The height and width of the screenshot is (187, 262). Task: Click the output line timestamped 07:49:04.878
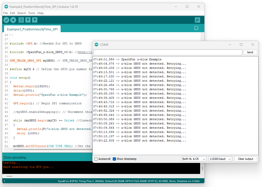140,64
